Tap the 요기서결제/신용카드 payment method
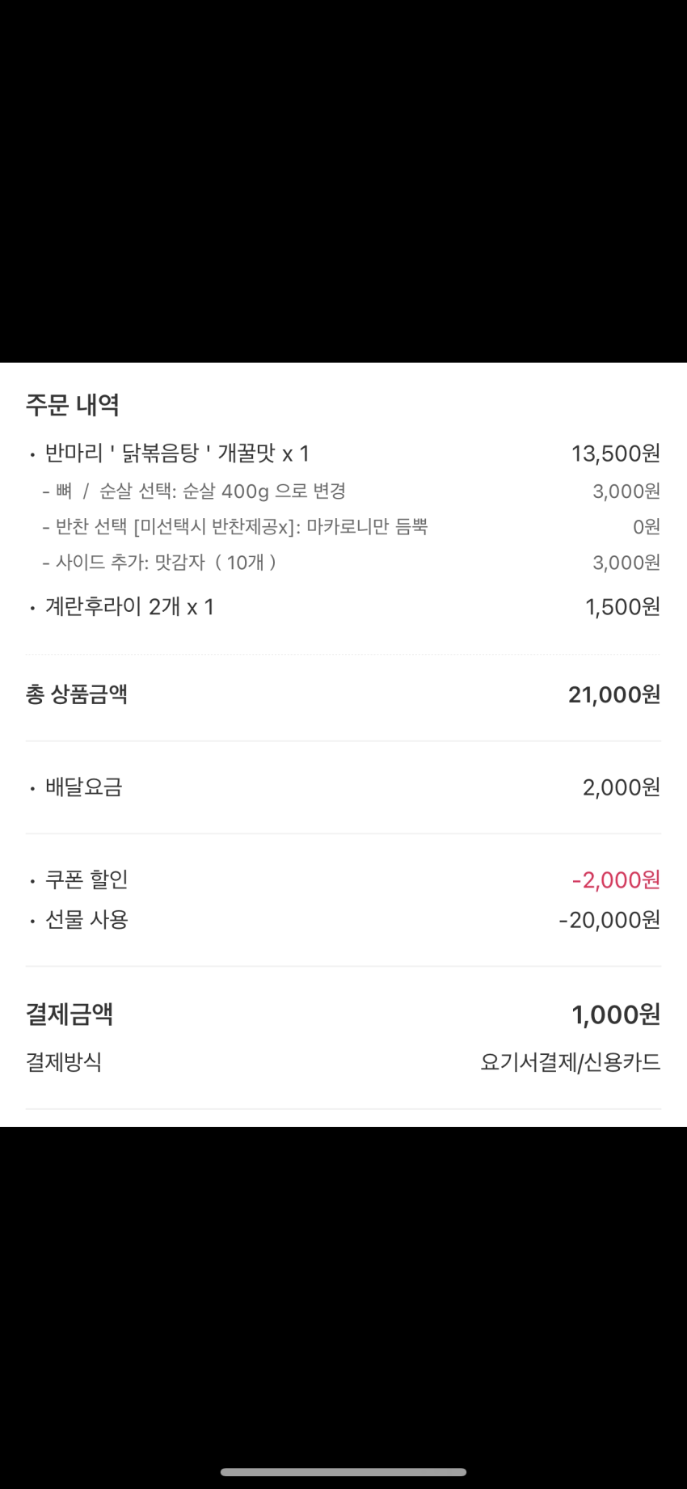The height and width of the screenshot is (1489, 687). point(571,1062)
